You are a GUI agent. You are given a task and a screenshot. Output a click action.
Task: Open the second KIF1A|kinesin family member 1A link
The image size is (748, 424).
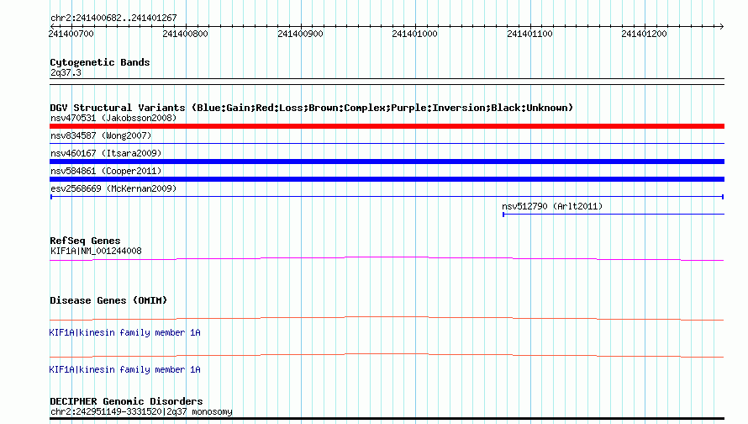(124, 369)
